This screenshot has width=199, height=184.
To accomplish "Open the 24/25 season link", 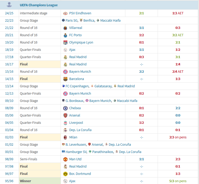I will click(x=9, y=13).
